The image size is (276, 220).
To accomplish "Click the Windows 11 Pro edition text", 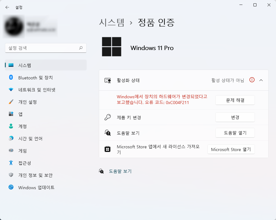I will pos(152,48).
